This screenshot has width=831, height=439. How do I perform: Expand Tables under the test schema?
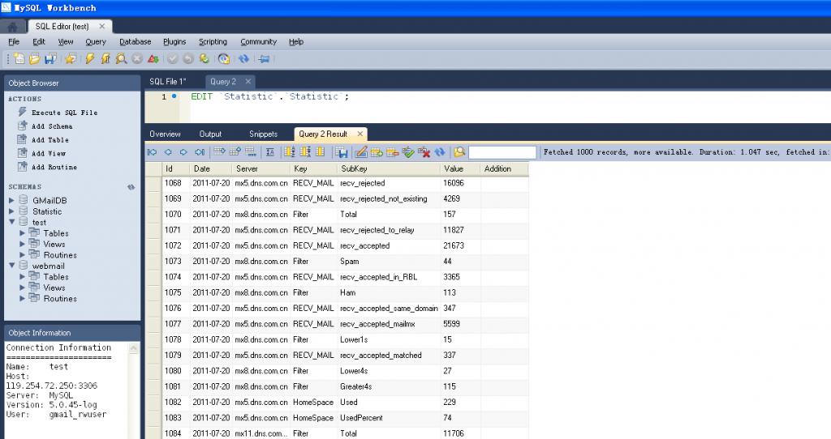point(22,233)
